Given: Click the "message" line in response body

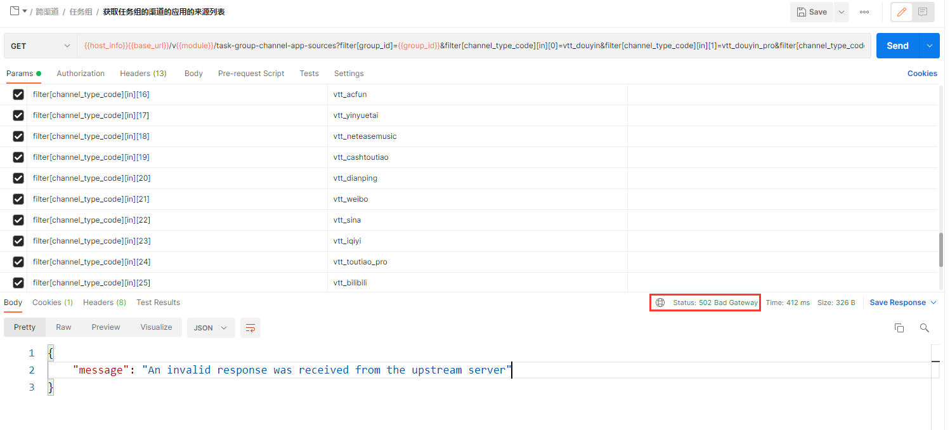Looking at the screenshot, I should point(292,370).
